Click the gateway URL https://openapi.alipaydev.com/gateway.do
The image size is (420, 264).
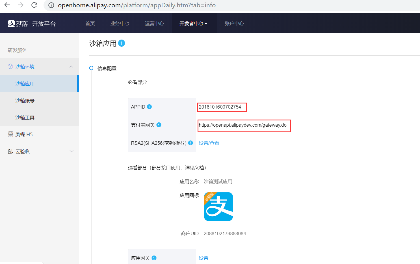243,125
